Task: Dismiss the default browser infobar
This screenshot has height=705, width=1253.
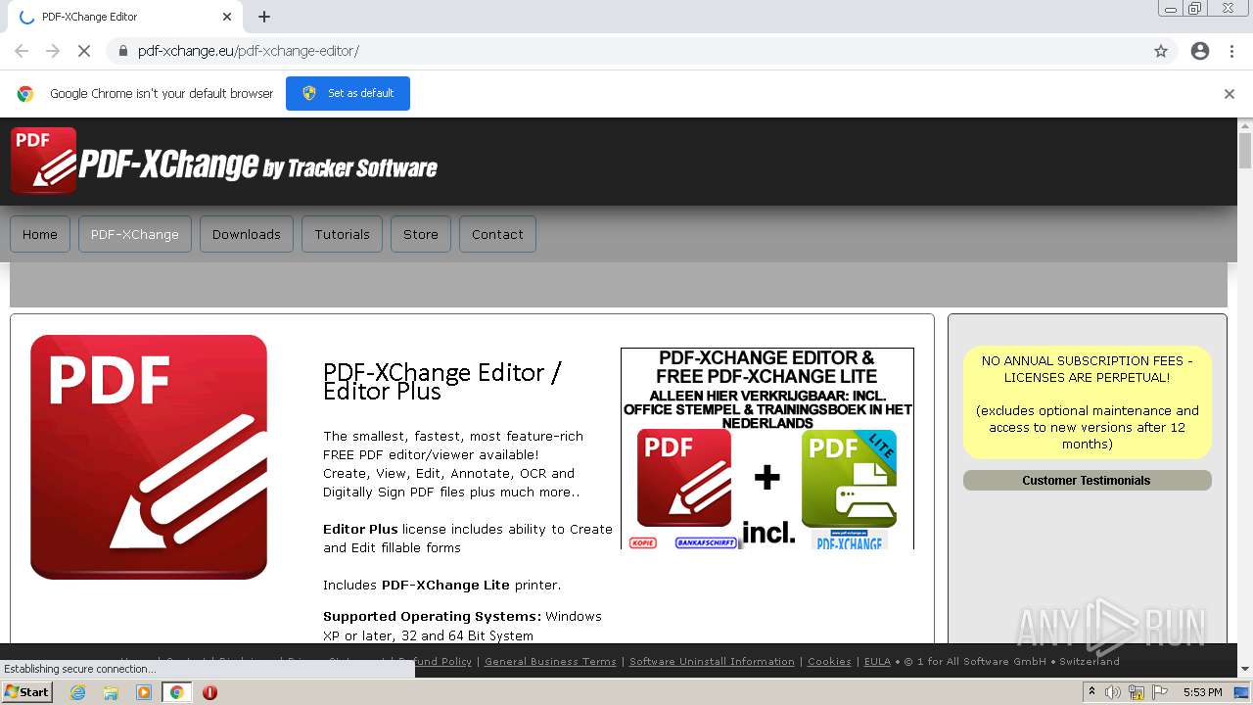Action: tap(1229, 94)
